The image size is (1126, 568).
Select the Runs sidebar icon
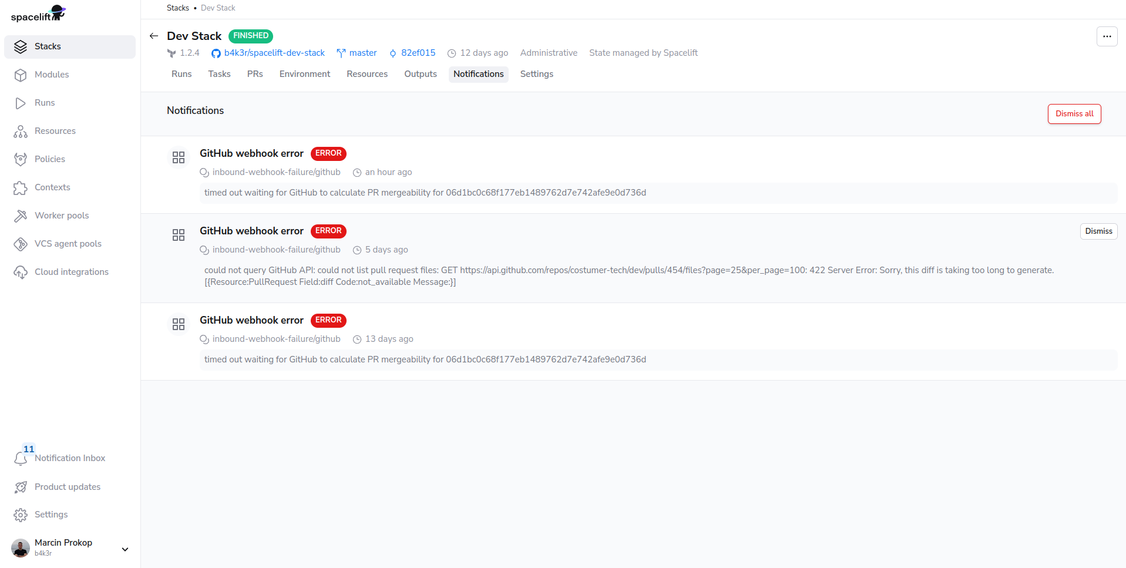tap(20, 103)
